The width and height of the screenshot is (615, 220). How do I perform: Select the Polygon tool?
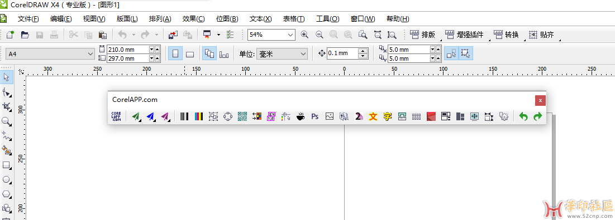pos(7,194)
